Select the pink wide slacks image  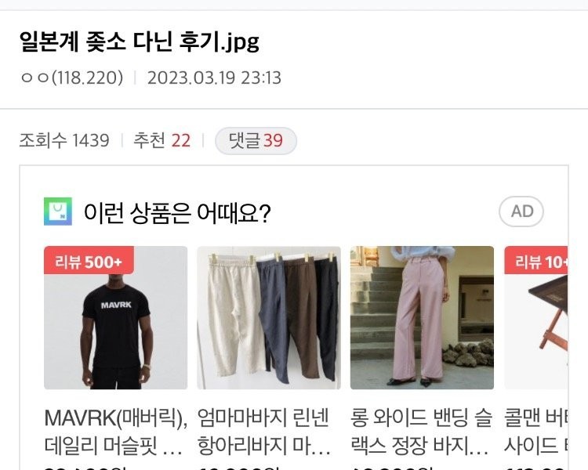tap(422, 317)
